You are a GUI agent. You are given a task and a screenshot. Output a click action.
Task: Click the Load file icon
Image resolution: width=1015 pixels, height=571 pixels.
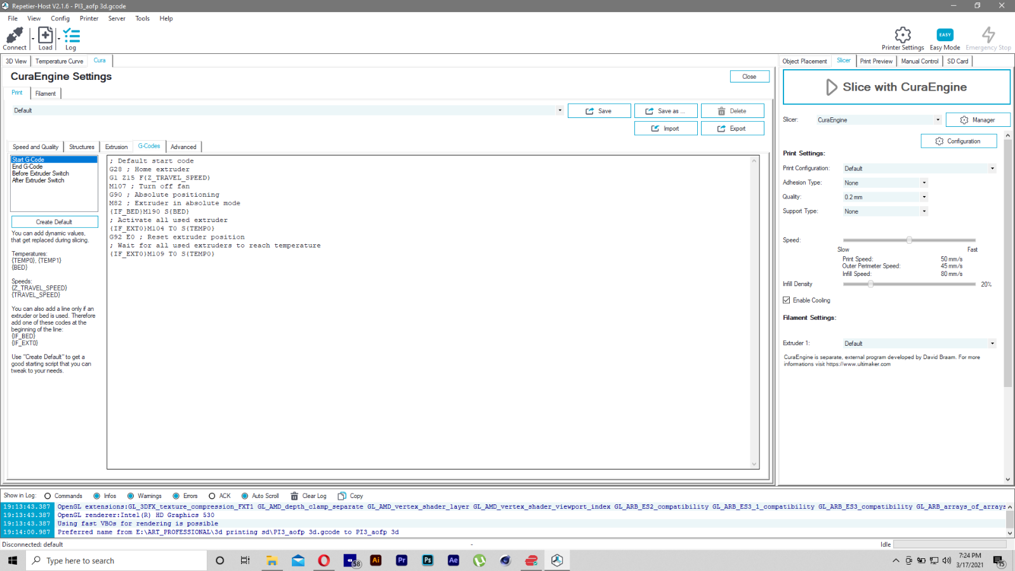coord(46,36)
